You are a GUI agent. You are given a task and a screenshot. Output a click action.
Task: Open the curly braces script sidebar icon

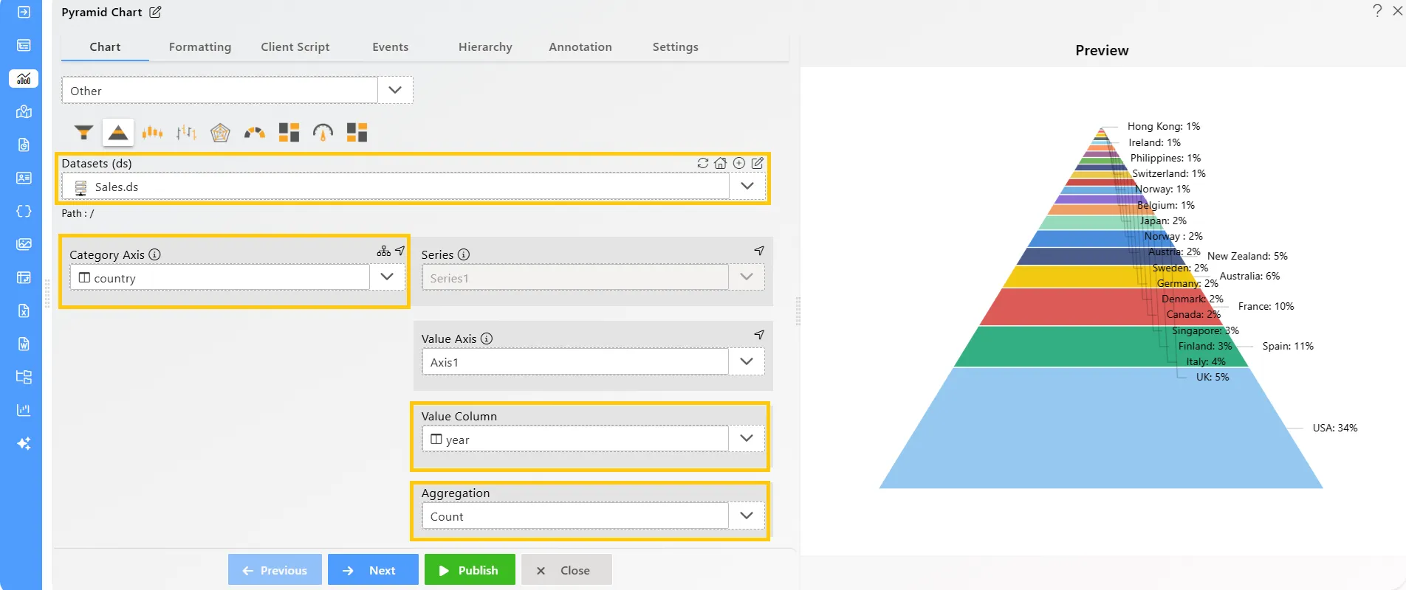point(24,211)
